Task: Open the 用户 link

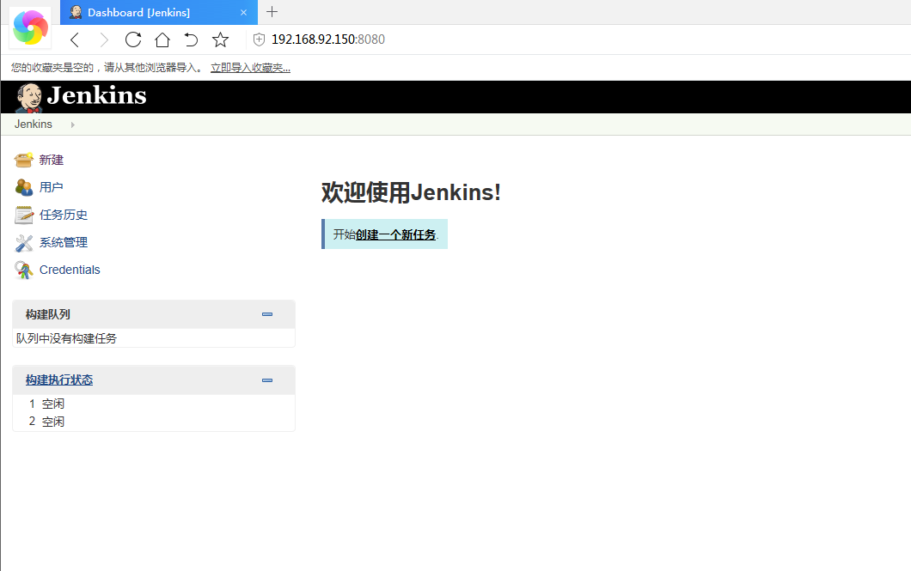Action: pos(51,187)
